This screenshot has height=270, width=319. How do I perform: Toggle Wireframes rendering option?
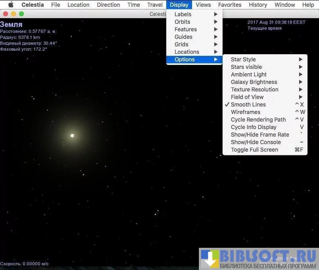point(246,112)
